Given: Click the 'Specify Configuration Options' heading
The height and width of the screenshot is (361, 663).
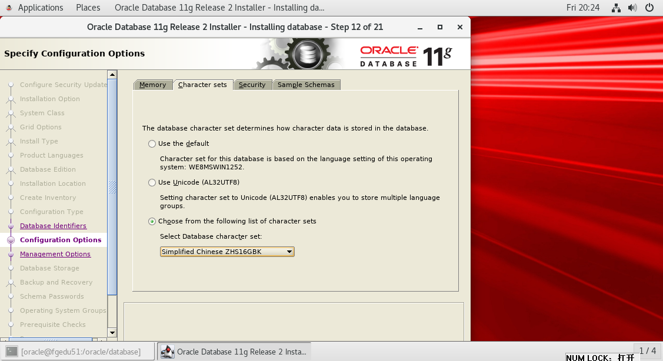Looking at the screenshot, I should [74, 54].
